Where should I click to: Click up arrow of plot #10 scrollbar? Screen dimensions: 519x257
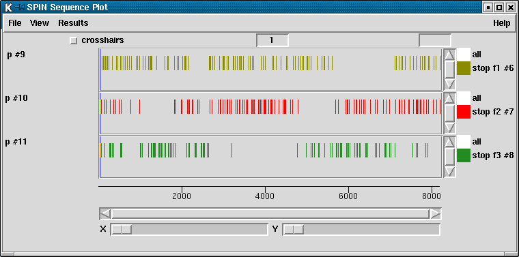449,98
